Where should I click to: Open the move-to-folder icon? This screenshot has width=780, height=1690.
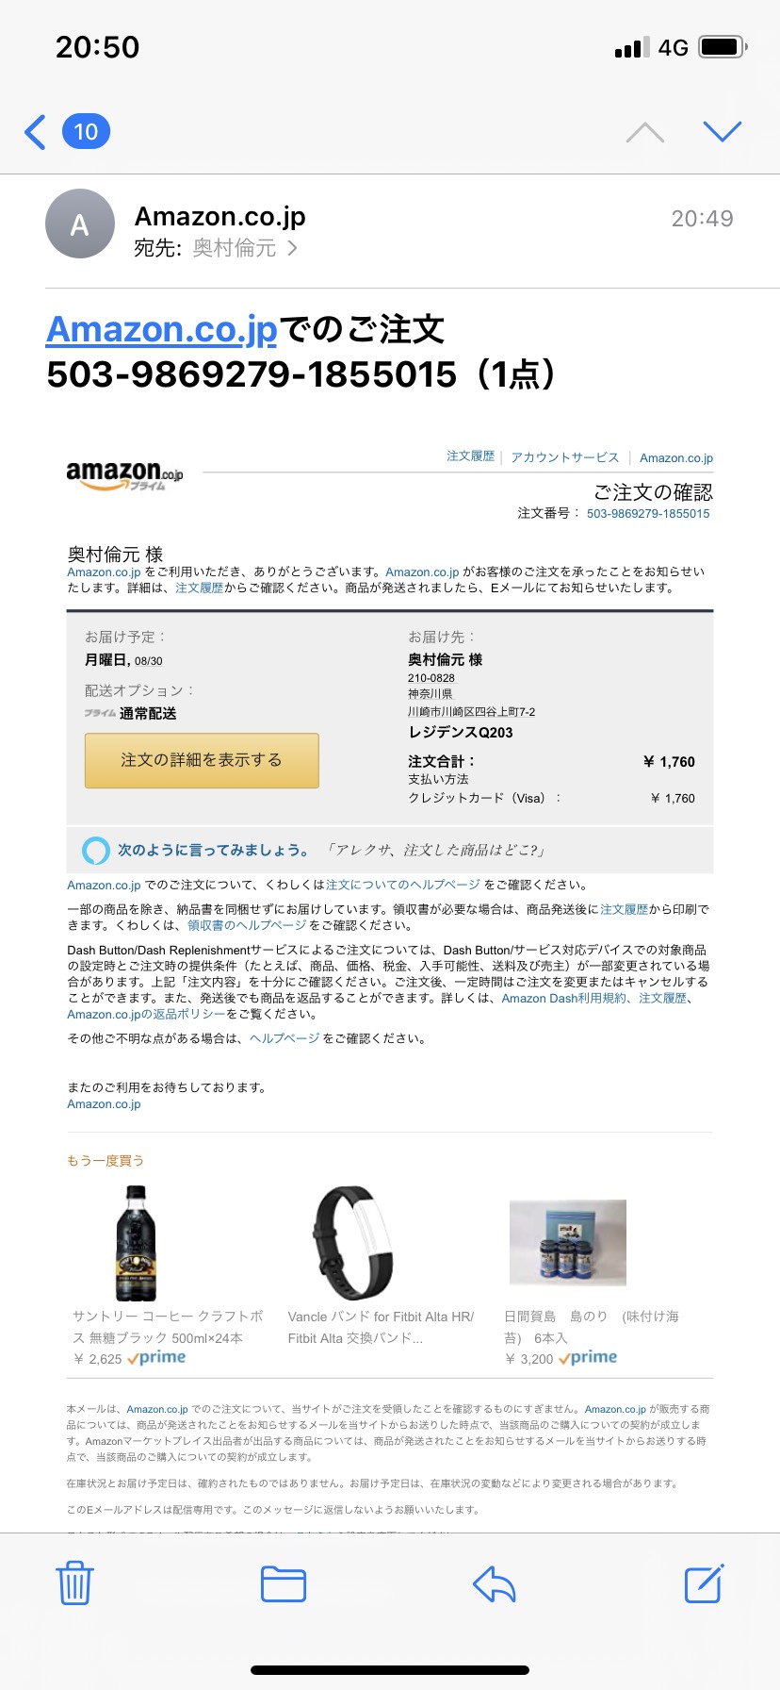(284, 1584)
